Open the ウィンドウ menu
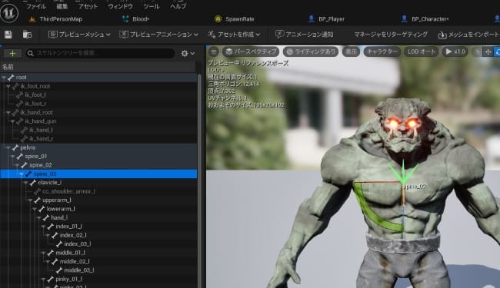This screenshot has width=500, height=288. coord(120,6)
